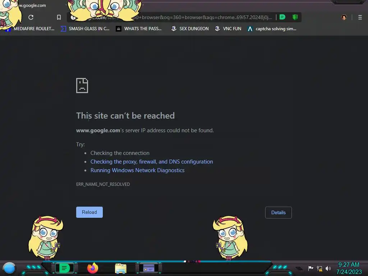368x276 pixels.
Task: Open the captcha solving sim... bookmark
Action: click(272, 29)
